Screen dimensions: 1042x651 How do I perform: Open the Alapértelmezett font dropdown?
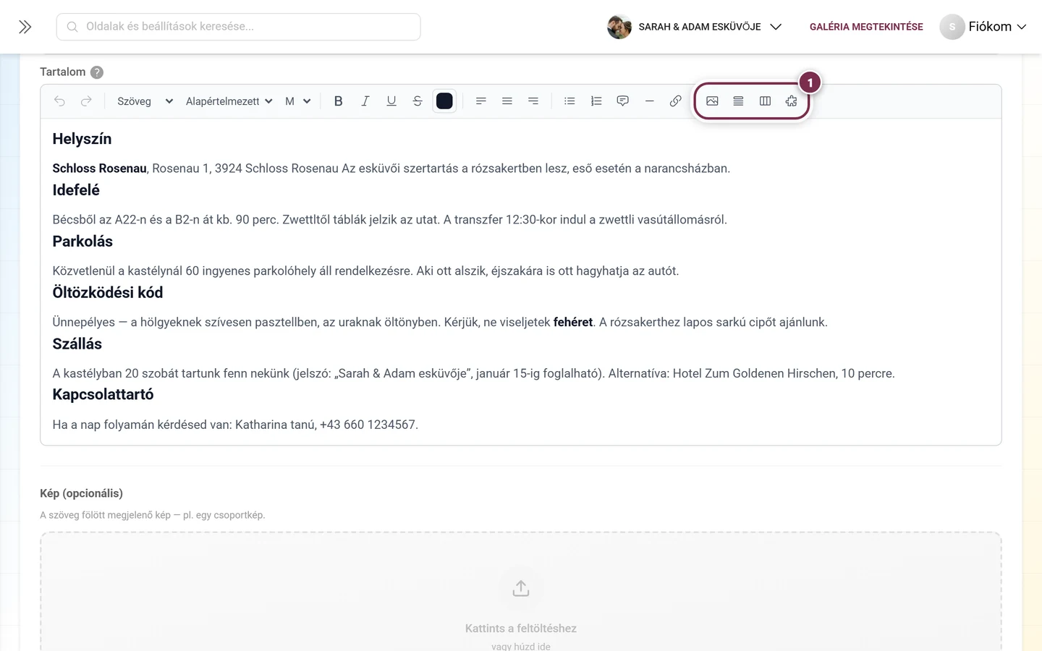229,101
